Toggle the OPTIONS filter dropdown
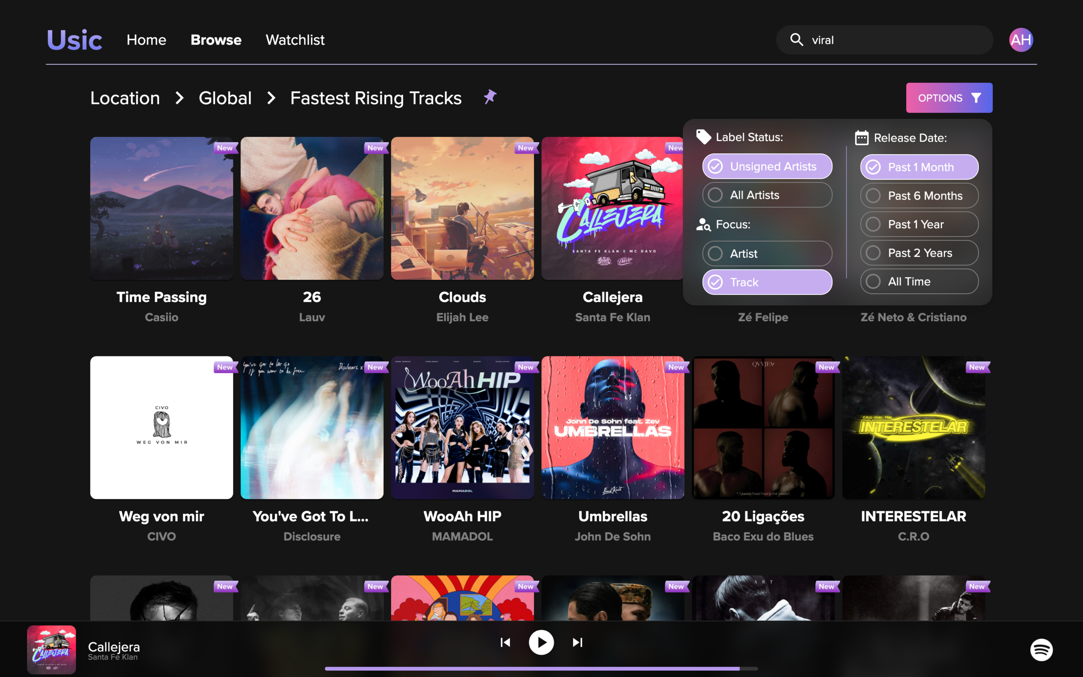This screenshot has width=1083, height=677. [949, 97]
